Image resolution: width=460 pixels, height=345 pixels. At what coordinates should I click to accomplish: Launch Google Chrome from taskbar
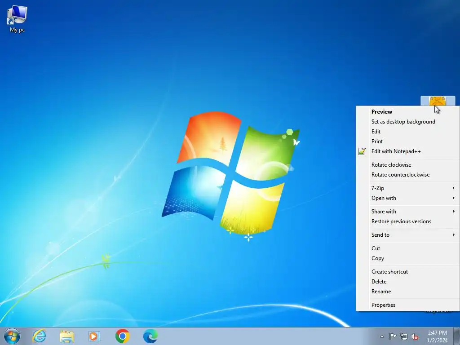[x=122, y=336]
